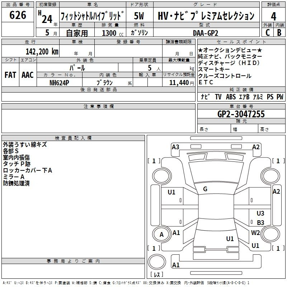Click the interior grade B
287x287 pixels.
pos(279,33)
